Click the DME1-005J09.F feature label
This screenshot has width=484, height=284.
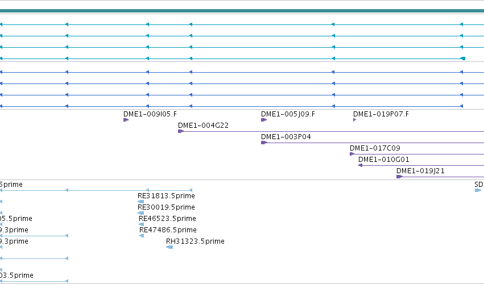tap(288, 114)
